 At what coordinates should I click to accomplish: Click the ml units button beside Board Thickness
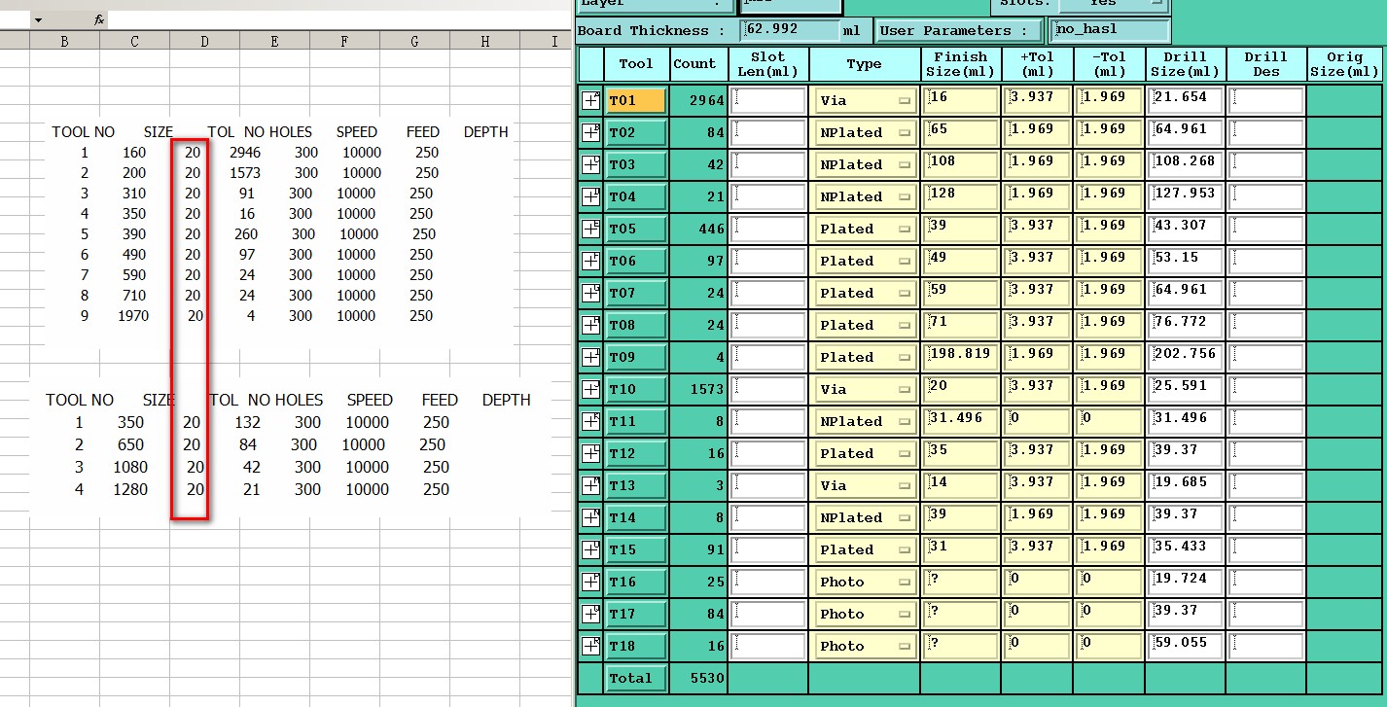point(852,30)
